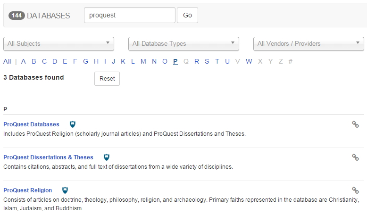Click the Reset button
Image resolution: width=367 pixels, height=214 pixels.
pos(107,79)
